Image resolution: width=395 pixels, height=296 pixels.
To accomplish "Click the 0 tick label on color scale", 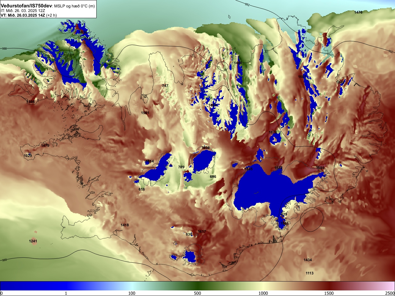I will [2, 293].
